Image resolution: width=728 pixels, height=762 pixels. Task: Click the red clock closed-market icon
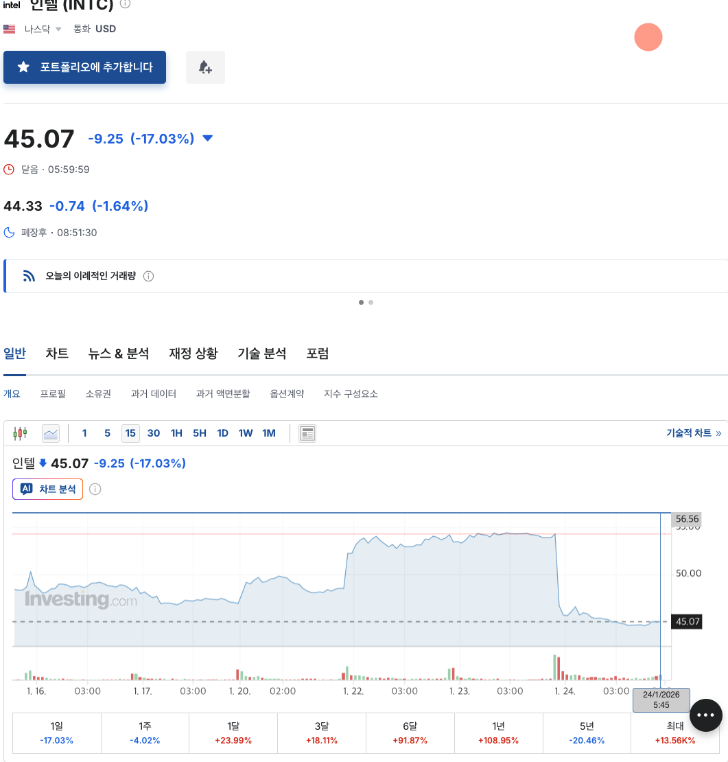pyautogui.click(x=9, y=170)
